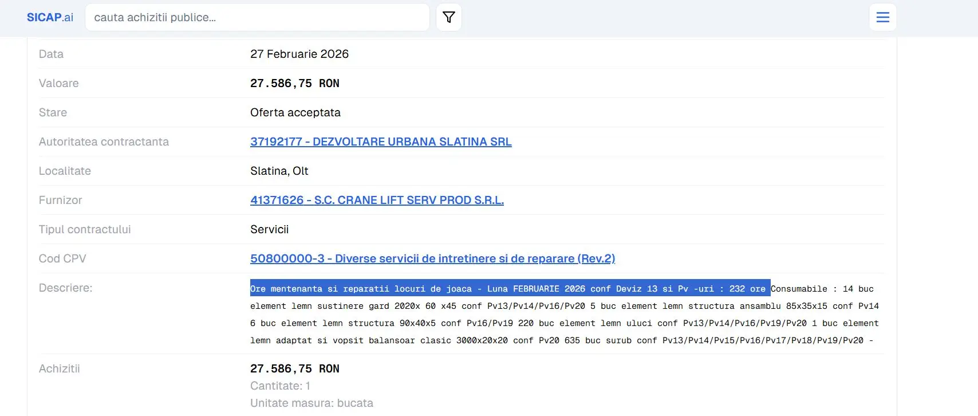
Task: Follow the CPV code 50800000-3 link
Action: (432, 258)
